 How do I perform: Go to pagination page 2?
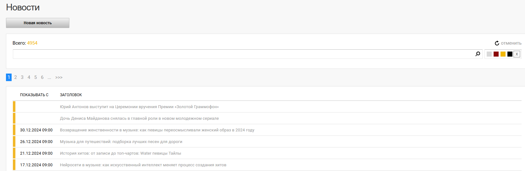(15, 77)
